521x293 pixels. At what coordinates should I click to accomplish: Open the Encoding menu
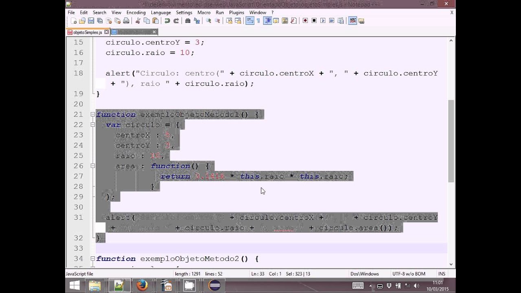[x=136, y=13]
